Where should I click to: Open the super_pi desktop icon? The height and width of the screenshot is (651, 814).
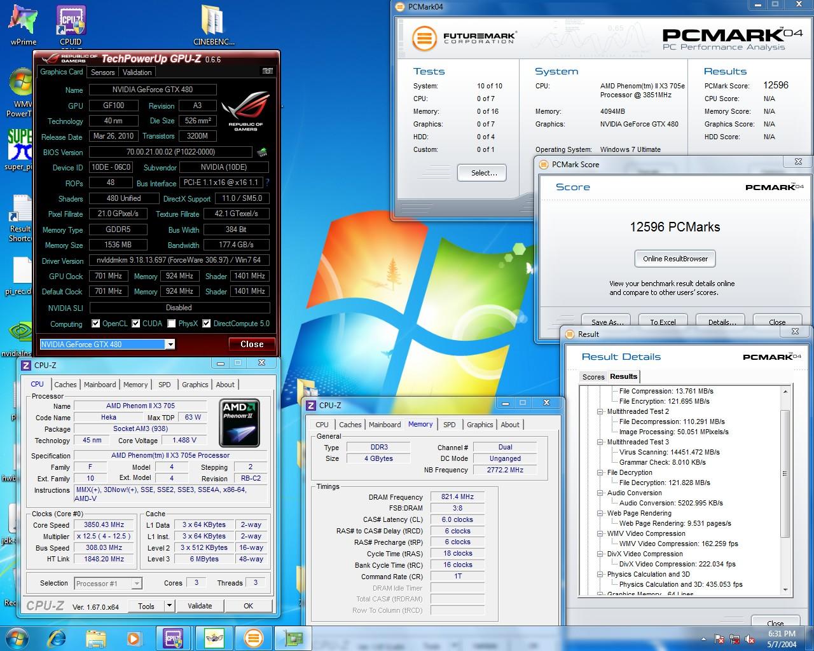[20, 149]
